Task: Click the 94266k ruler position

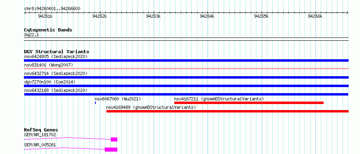Action: [x=315, y=17]
